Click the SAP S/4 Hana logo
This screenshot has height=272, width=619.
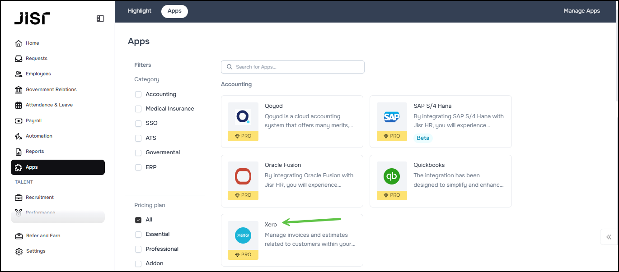392,117
